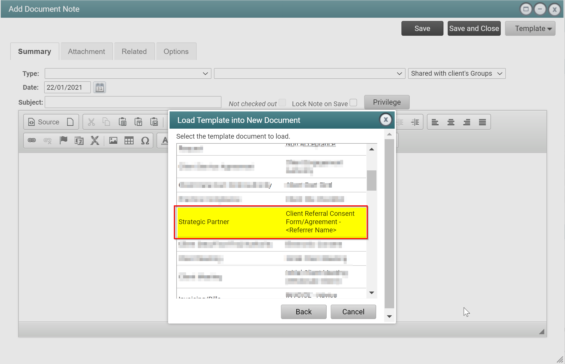Open the Type dropdown
Viewport: 565px width, 364px height.
pyautogui.click(x=128, y=73)
